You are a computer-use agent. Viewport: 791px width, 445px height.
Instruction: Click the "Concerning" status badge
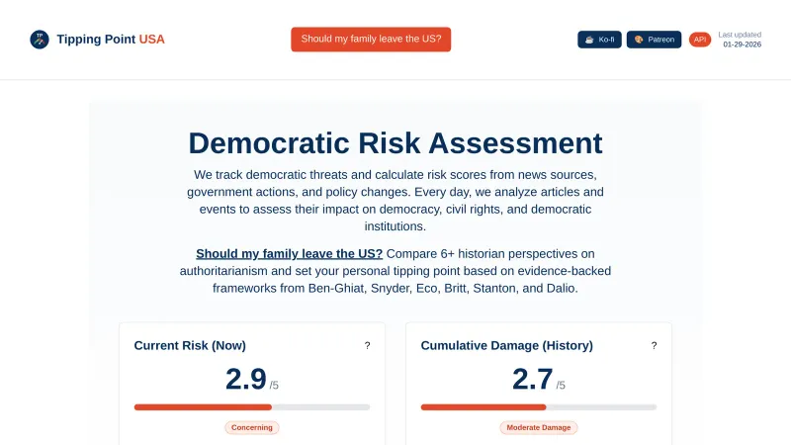pyautogui.click(x=252, y=428)
